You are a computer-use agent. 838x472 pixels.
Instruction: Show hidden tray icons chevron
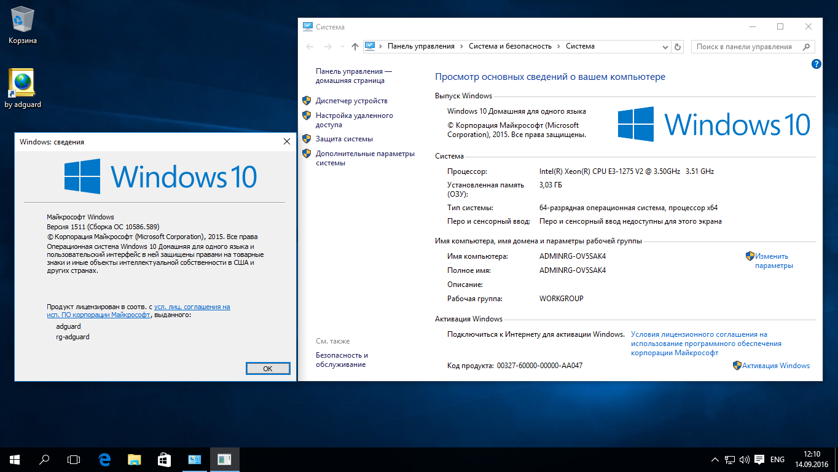(715, 459)
